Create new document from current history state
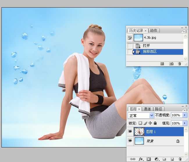This screenshot has width=189, height=162. click(x=162, y=63)
